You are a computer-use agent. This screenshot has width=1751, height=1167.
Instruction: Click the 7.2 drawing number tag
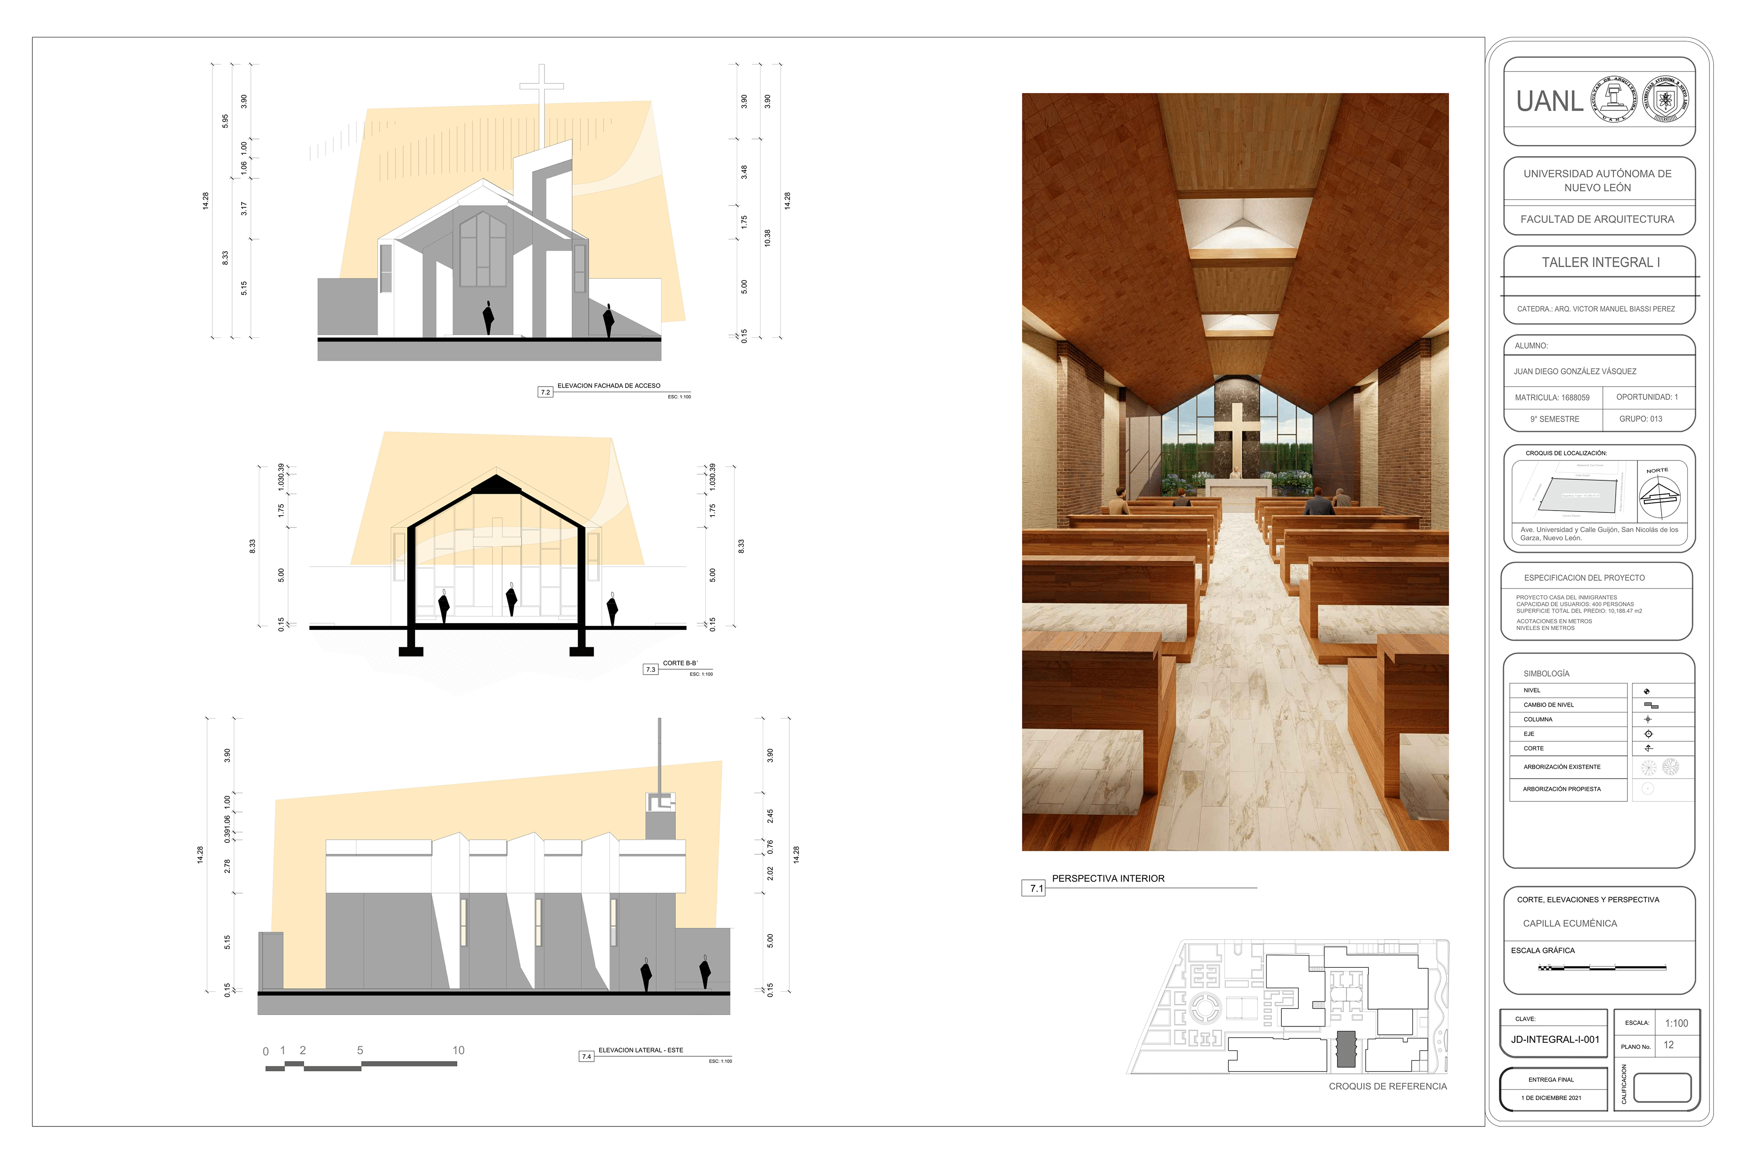[x=546, y=392]
